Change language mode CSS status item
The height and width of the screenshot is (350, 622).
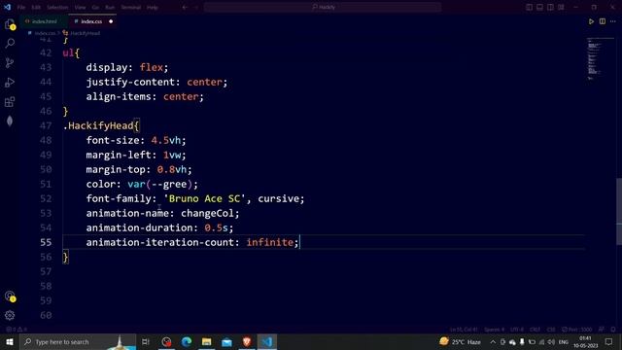click(x=551, y=330)
